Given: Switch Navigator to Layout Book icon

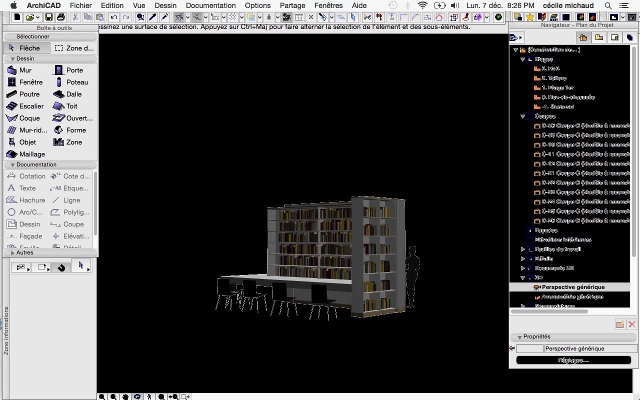Looking at the screenshot, I should (x=614, y=37).
